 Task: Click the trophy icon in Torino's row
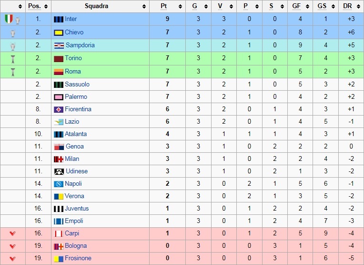13,59
